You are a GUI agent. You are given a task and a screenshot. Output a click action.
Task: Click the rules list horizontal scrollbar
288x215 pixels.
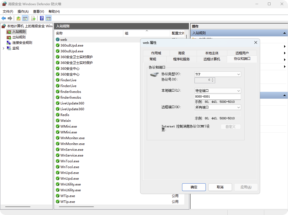pos(76,207)
